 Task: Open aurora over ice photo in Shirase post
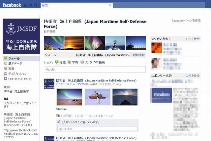[70, 97]
